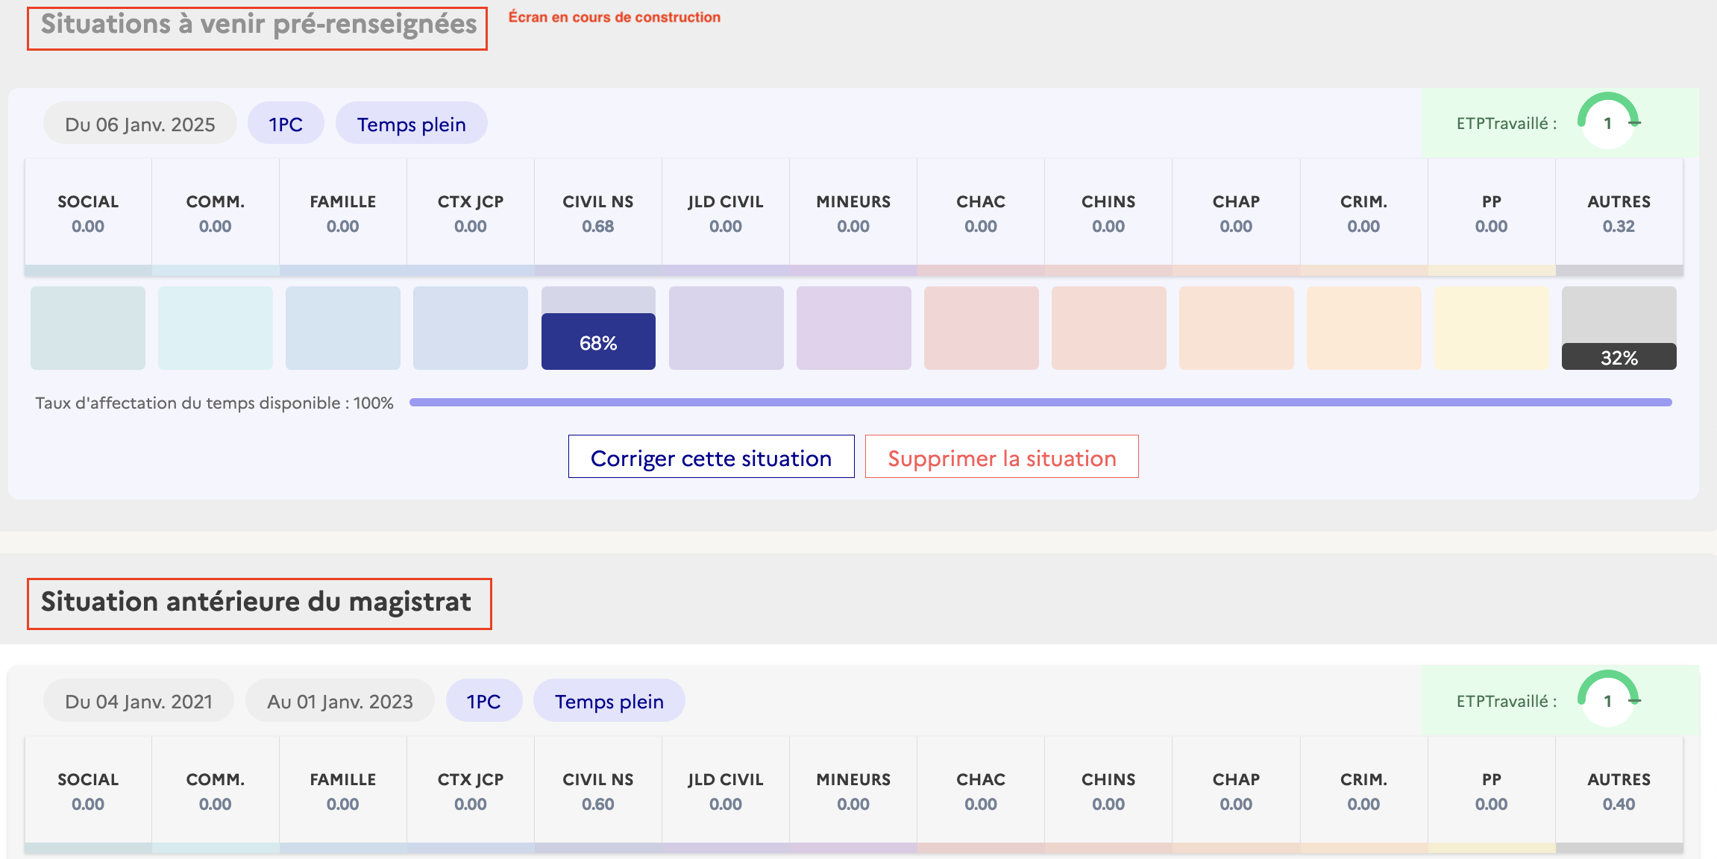Click the empty MINEURS allocation block
Screen dimensions: 1717x859
click(x=853, y=328)
